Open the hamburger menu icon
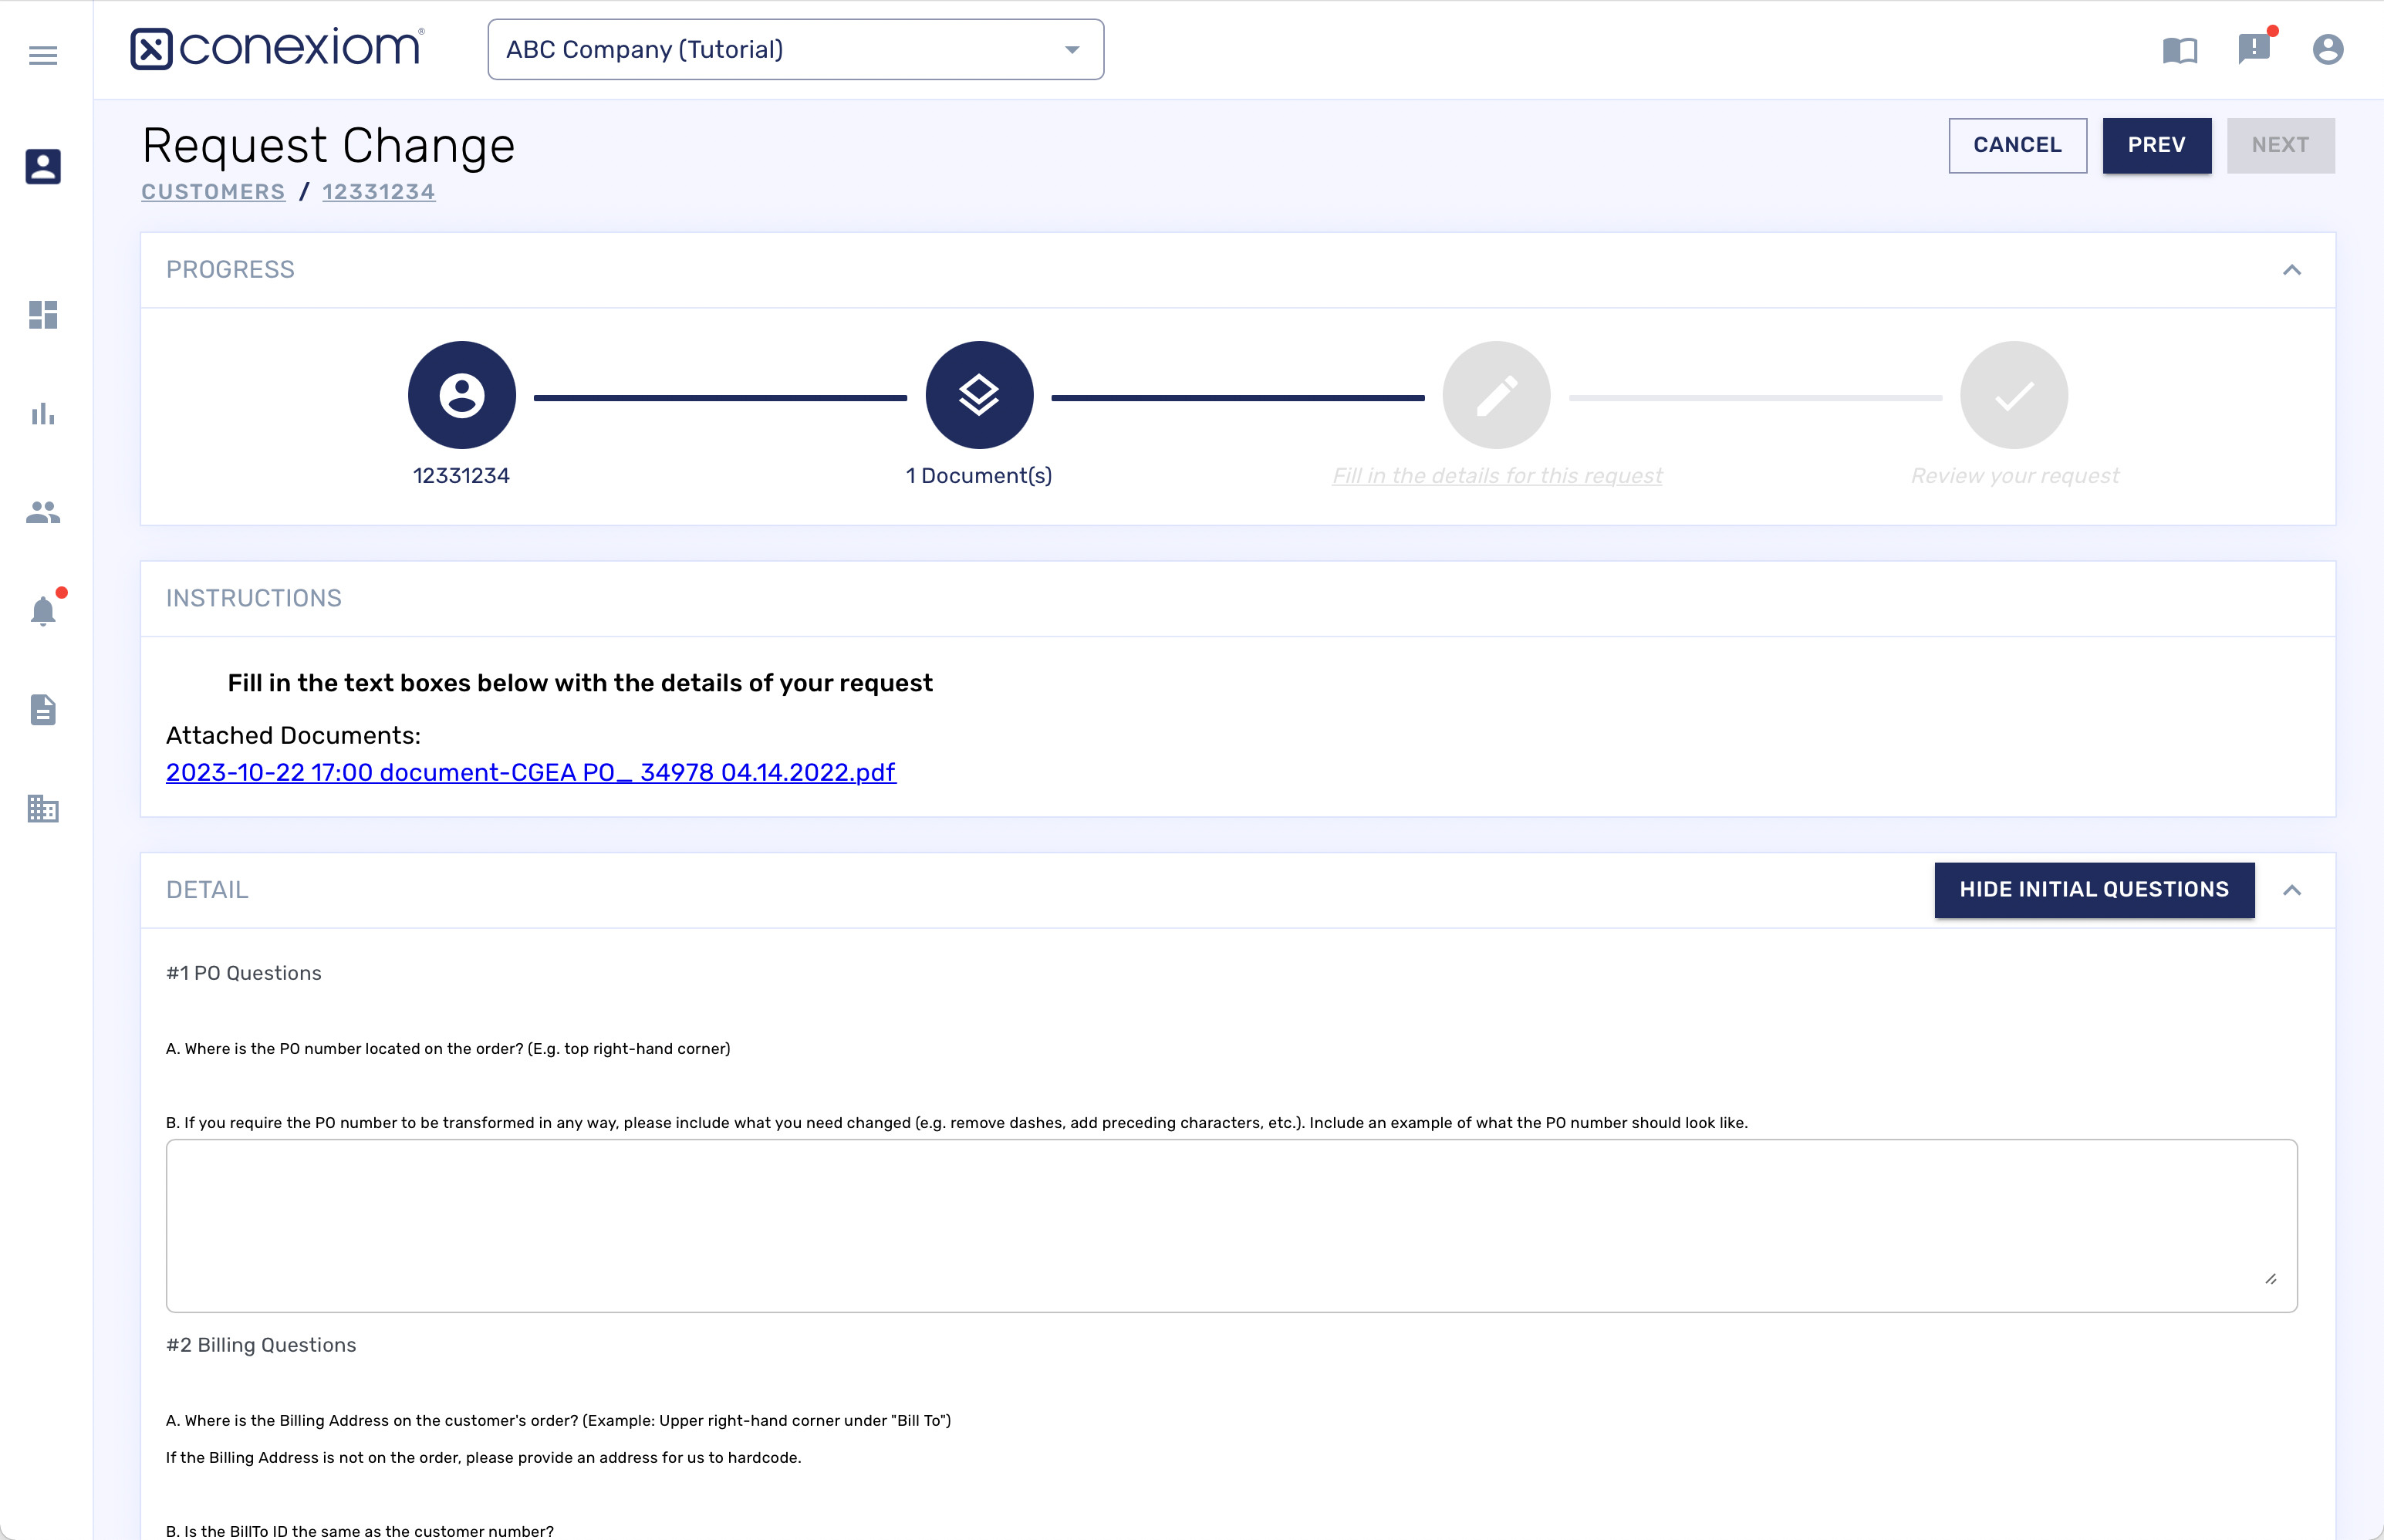Screen dimensions: 2384x1540 click(x=43, y=55)
